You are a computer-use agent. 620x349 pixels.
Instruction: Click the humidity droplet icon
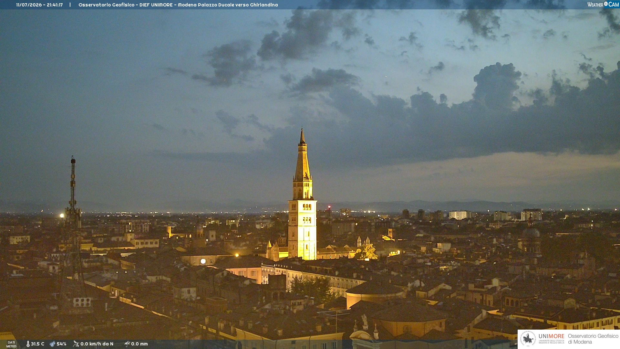(52, 344)
